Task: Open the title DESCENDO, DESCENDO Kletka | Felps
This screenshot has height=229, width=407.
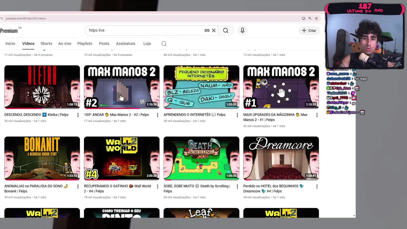Action: [36, 115]
